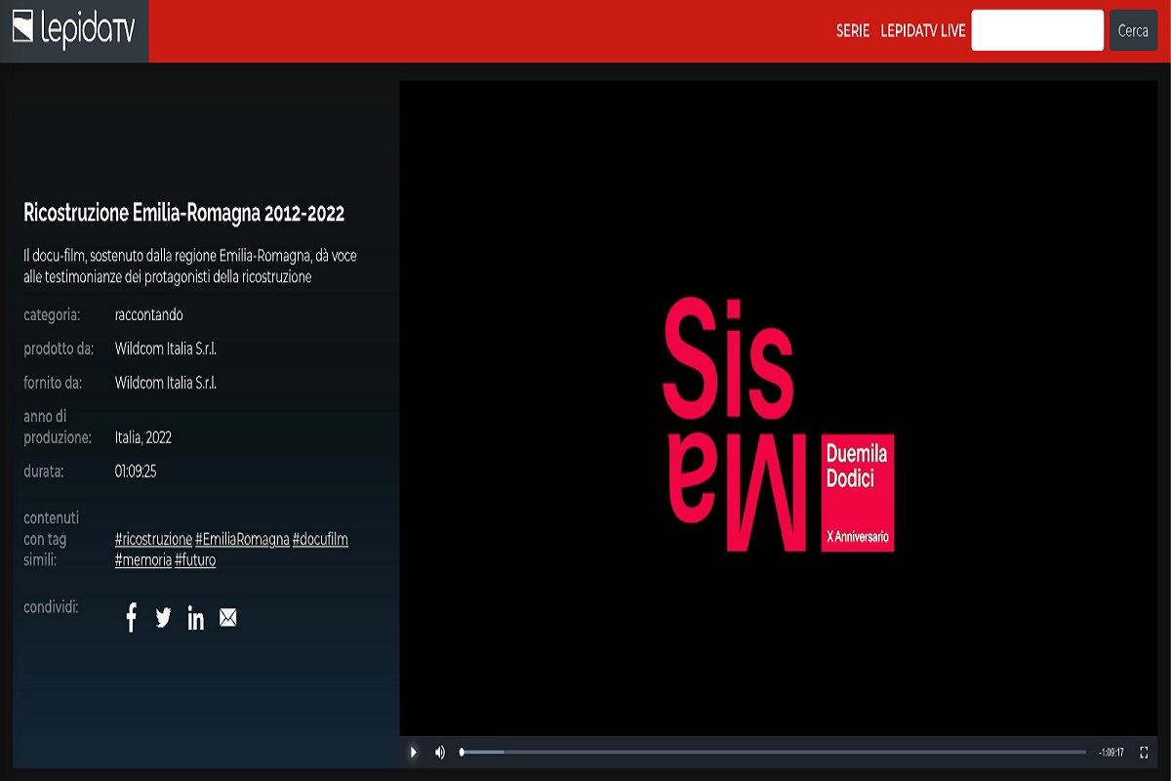
Task: Share on Facebook
Action: coord(132,617)
